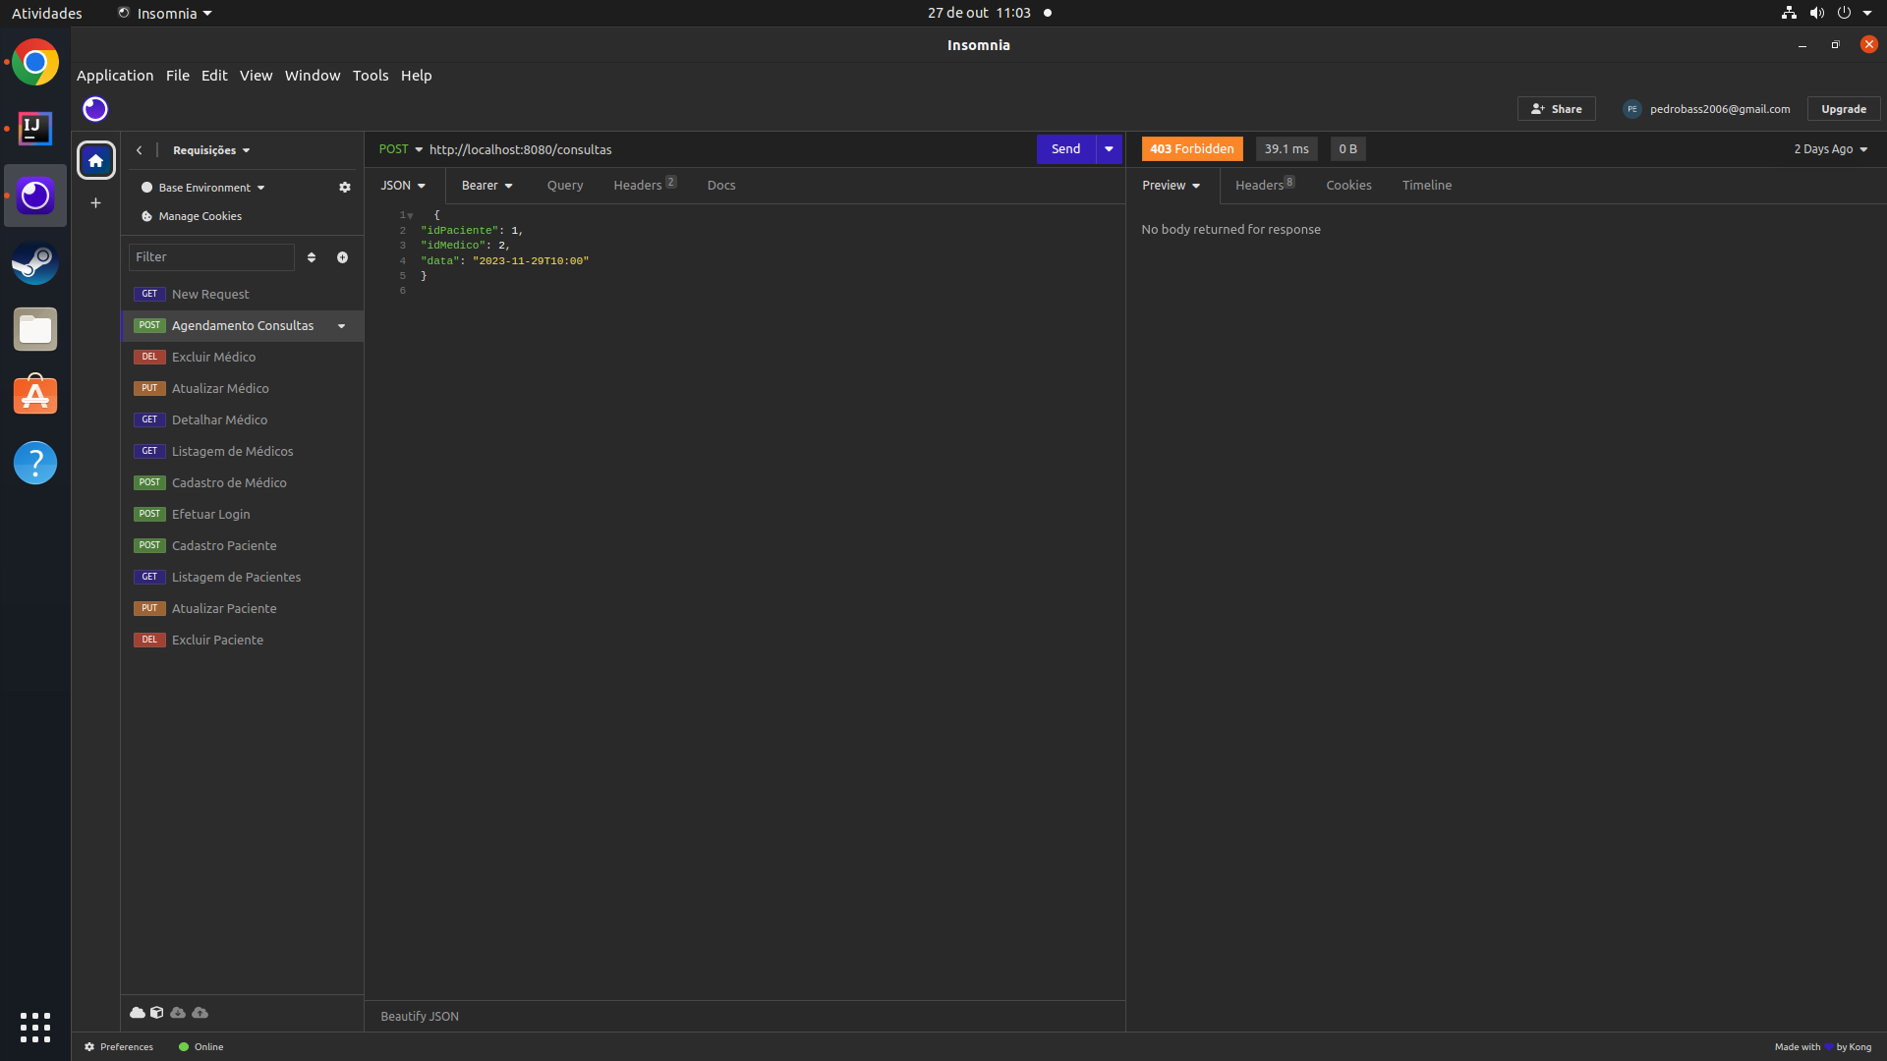Viewport: 1887px width, 1061px height.
Task: Open the home dashboard icon
Action: (x=95, y=160)
